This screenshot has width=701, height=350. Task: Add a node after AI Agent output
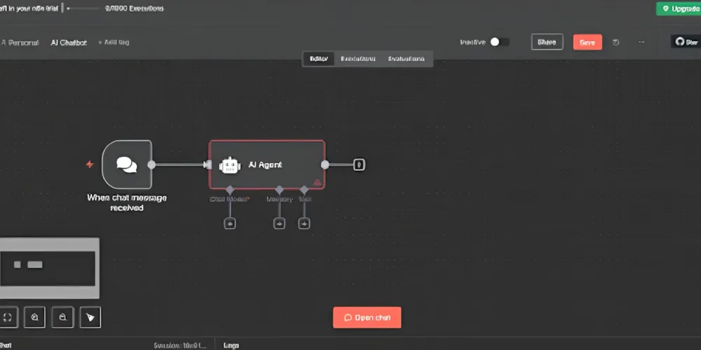click(x=359, y=164)
